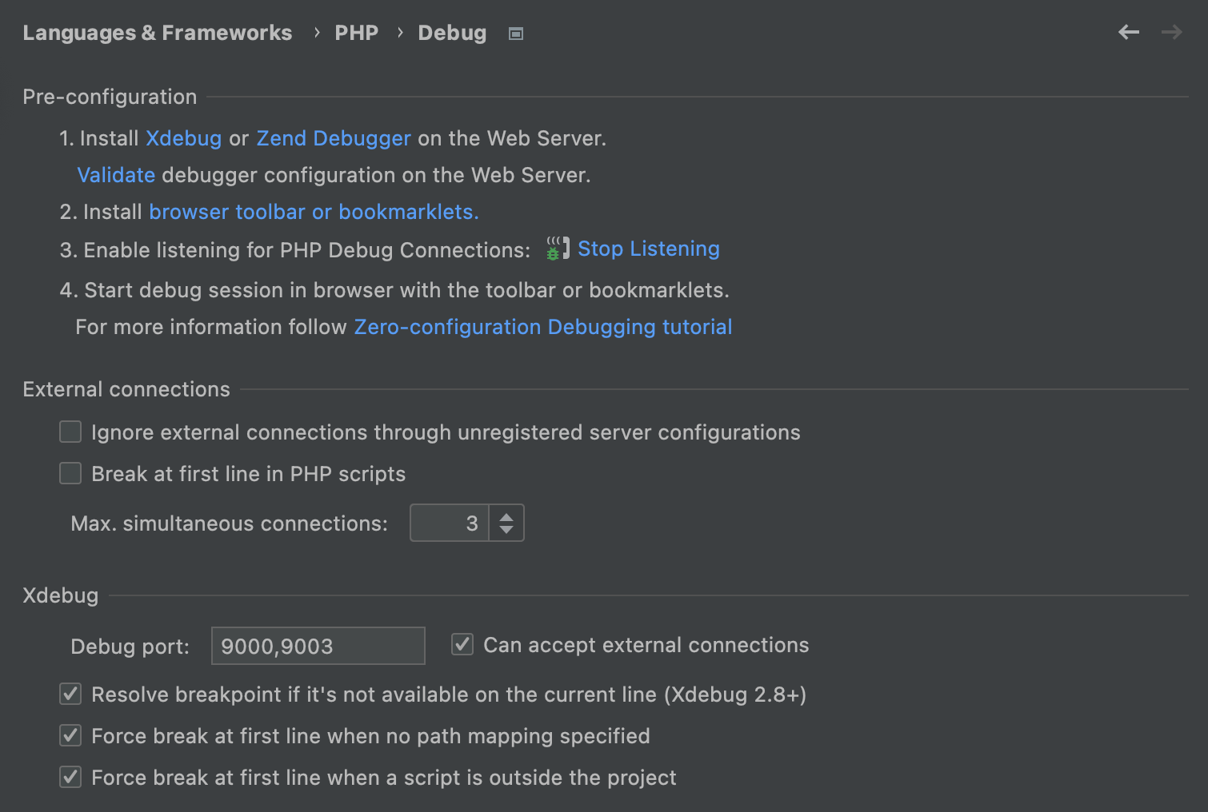The image size is (1208, 812).
Task: Uncheck Resolve breakpoint if not available option
Action: [70, 694]
